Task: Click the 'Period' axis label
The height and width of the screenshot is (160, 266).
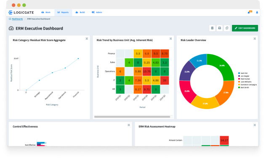Action: pyautogui.click(x=142, y=107)
